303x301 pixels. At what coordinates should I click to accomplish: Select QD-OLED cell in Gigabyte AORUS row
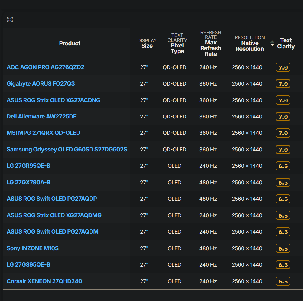(174, 84)
